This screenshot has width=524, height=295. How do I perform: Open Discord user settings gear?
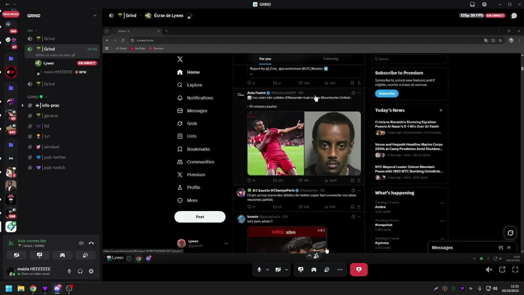pos(91,271)
